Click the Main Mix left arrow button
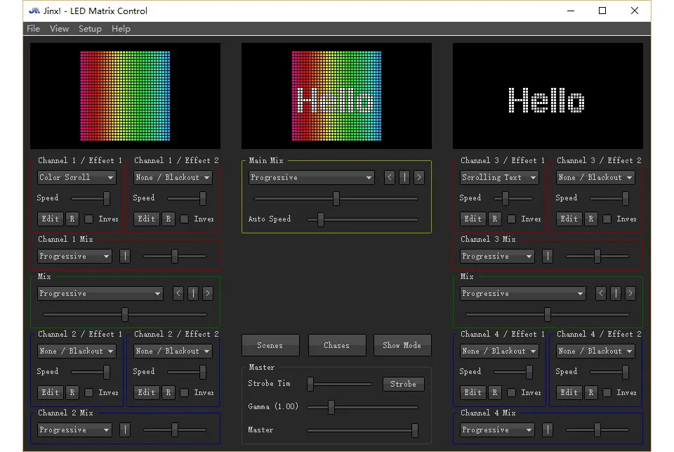The image size is (674, 452). [x=390, y=177]
